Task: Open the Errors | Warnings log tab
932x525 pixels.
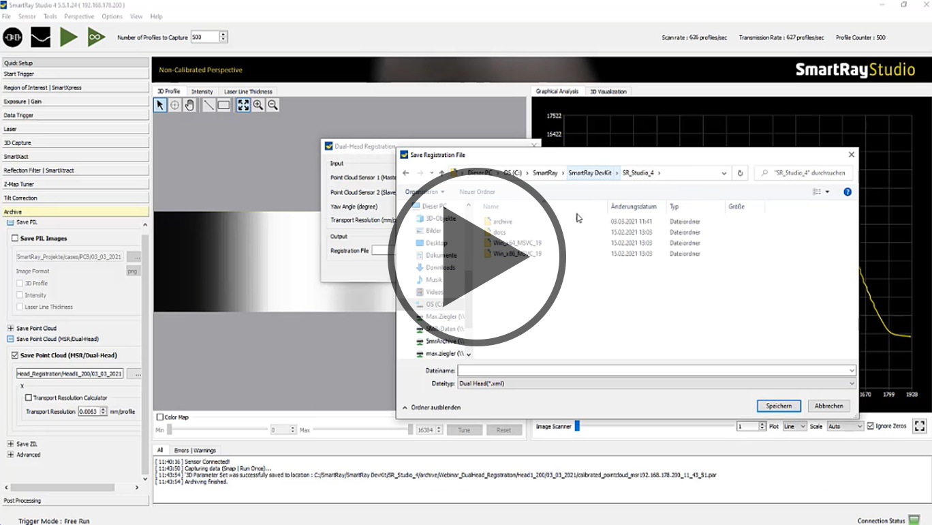Action: click(195, 450)
